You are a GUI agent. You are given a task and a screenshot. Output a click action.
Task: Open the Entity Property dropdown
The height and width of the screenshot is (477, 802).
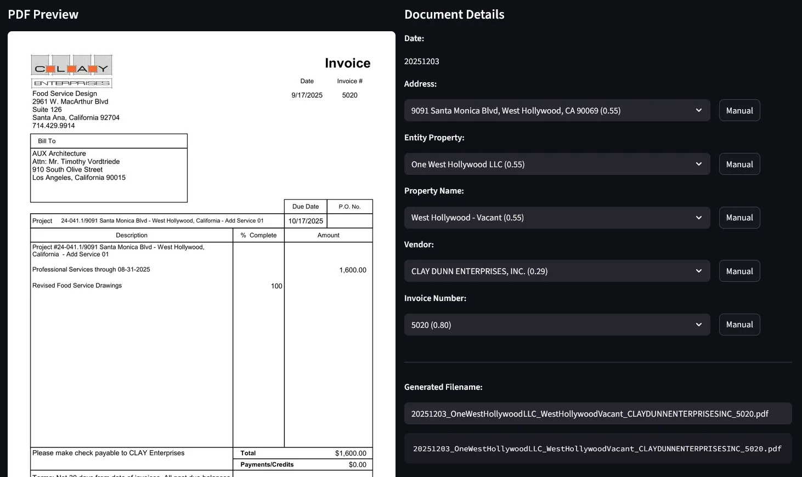click(556, 164)
